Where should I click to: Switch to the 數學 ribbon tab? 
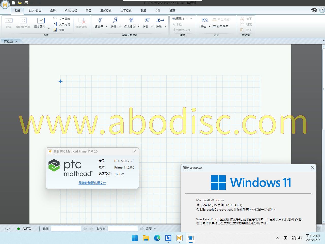[x=17, y=11]
